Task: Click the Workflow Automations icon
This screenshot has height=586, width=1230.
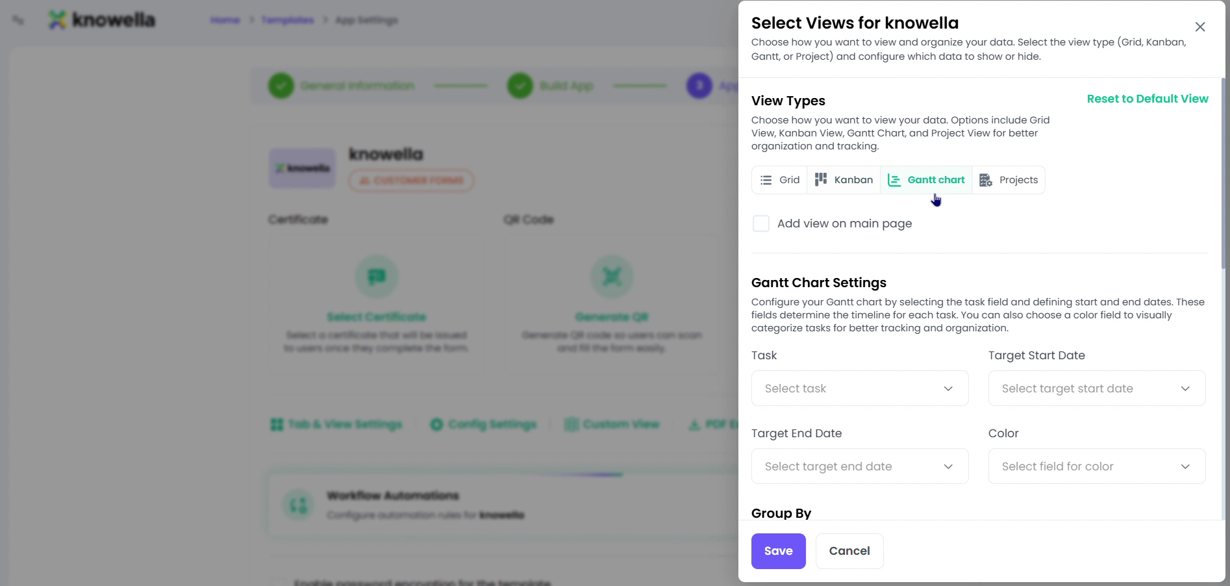Action: point(298,505)
